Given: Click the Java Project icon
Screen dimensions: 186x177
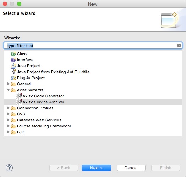Looking at the screenshot, I should [13, 66].
